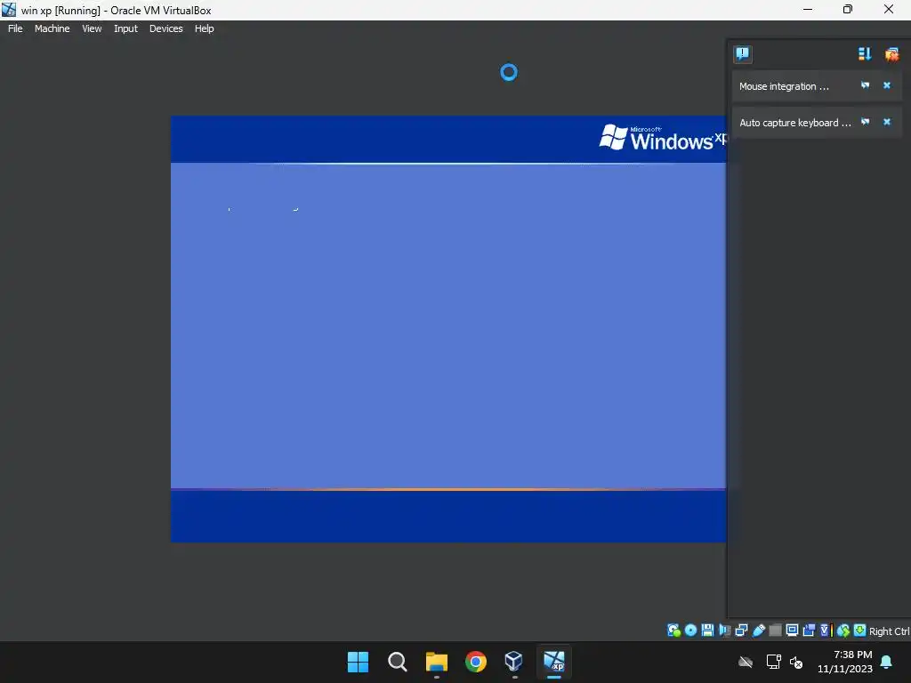The width and height of the screenshot is (911, 683).
Task: Expand the Mouse integration notification text
Action: click(x=784, y=86)
